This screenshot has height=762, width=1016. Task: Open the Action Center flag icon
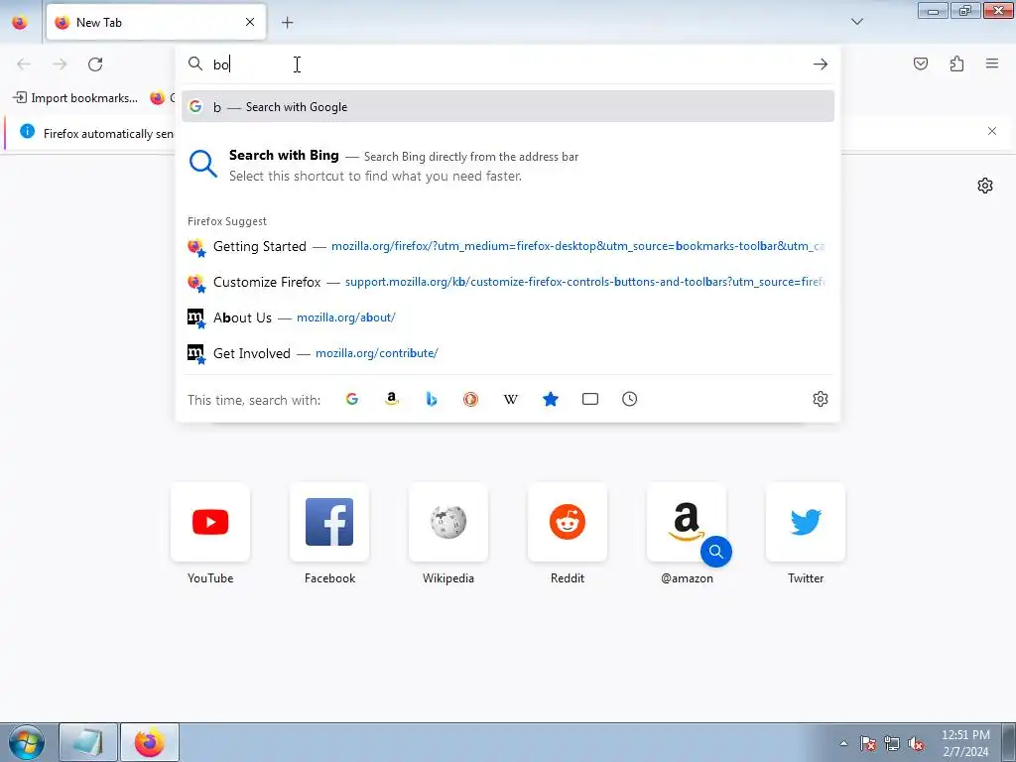pyautogui.click(x=867, y=743)
